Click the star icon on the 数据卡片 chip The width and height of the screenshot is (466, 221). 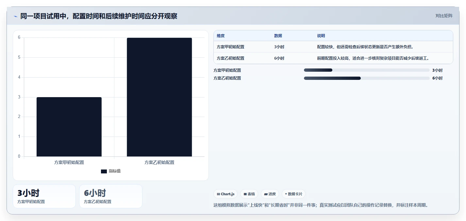click(x=286, y=194)
